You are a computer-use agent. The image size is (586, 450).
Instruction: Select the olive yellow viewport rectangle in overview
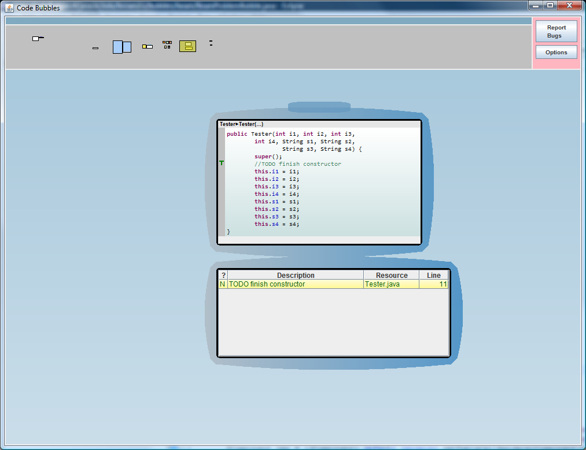[187, 46]
